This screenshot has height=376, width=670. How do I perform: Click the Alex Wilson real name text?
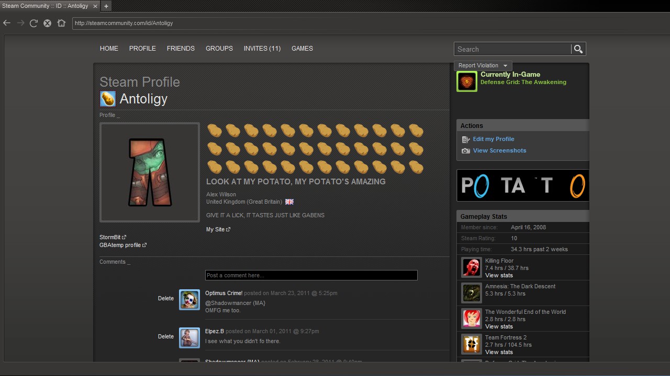click(221, 195)
